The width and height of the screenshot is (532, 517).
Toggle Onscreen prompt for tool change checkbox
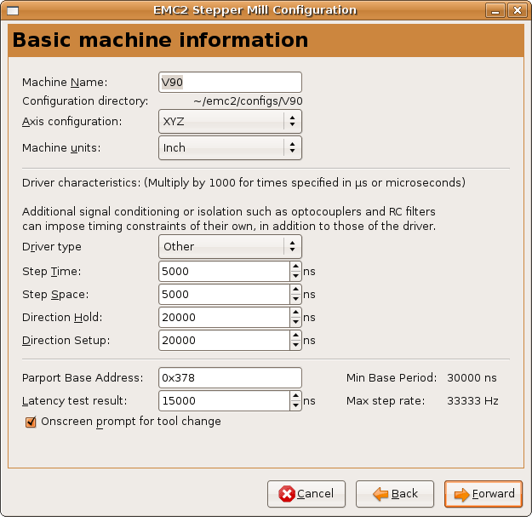[x=31, y=422]
